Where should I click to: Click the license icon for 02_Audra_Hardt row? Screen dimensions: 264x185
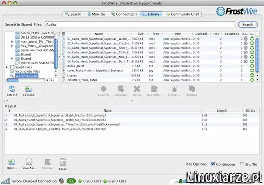[246, 43]
